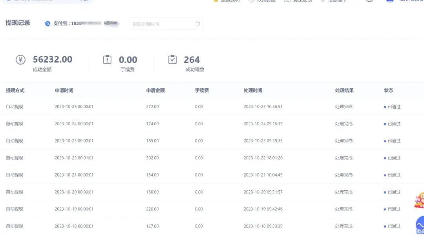The width and height of the screenshot is (424, 237).
Task: Click processing time 2023-10-23 09:39:35
Action: click(x=263, y=141)
